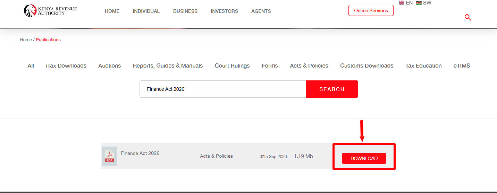Select Reports, Guides & Manuals category

[x=168, y=66]
